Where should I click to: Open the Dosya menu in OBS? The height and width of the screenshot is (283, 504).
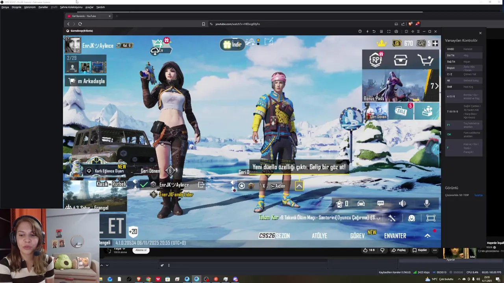tap(5, 7)
